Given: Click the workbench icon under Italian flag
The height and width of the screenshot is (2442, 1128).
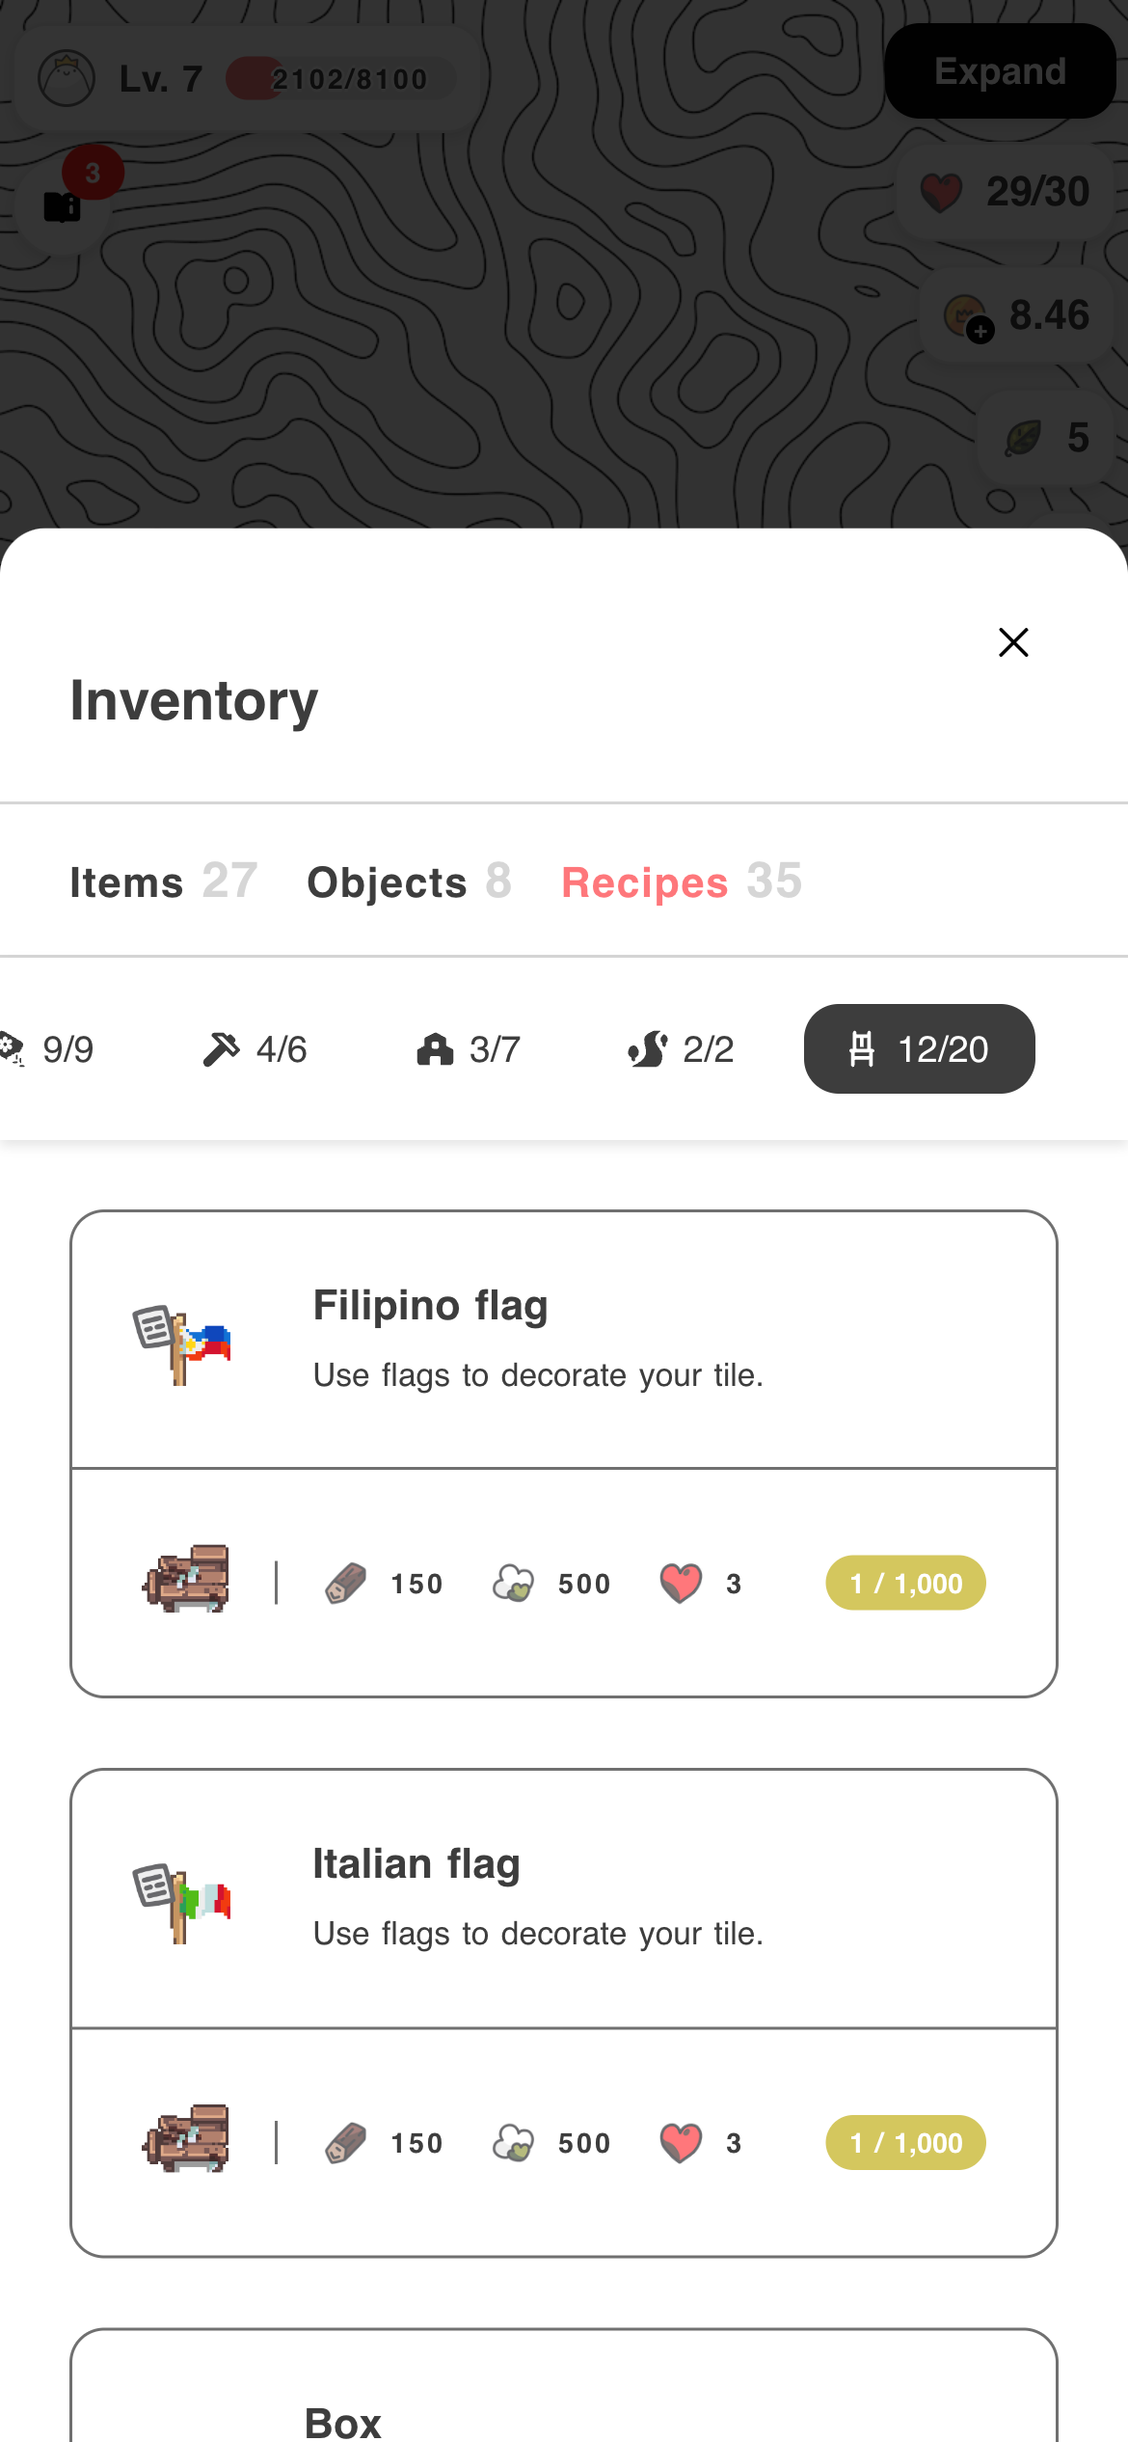Looking at the screenshot, I should pyautogui.click(x=187, y=2138).
